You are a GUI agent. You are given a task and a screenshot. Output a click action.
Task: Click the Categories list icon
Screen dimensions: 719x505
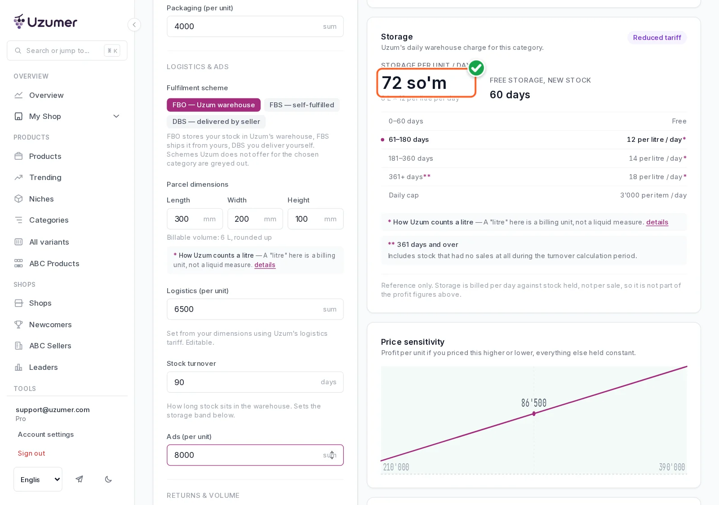(x=18, y=220)
